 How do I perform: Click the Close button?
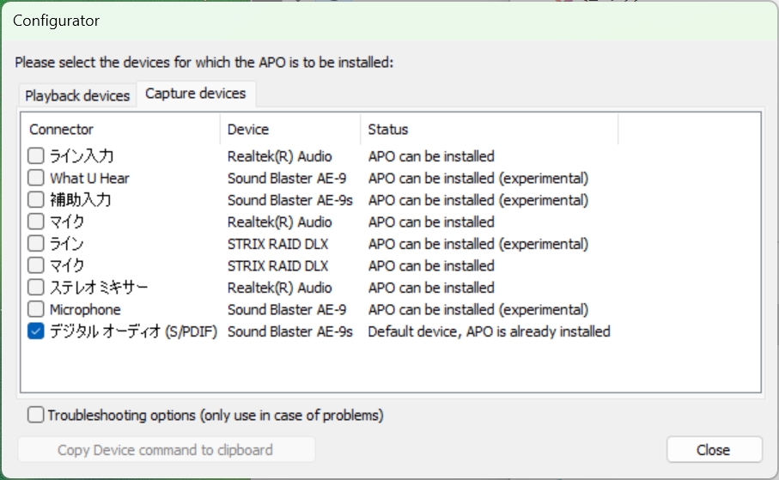[x=714, y=450]
